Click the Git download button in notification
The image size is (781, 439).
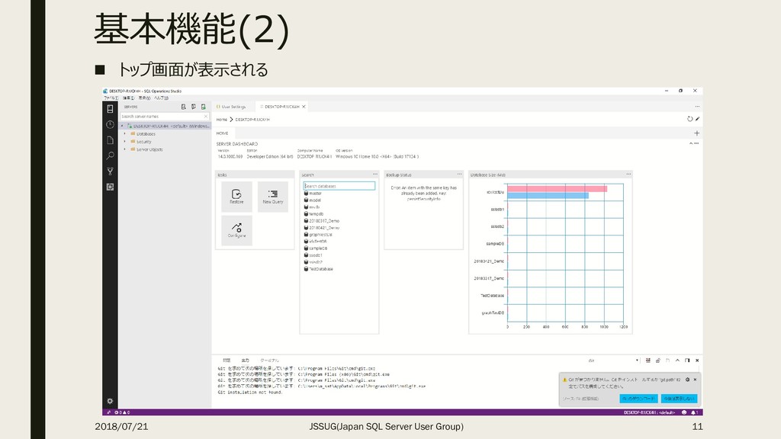point(638,399)
